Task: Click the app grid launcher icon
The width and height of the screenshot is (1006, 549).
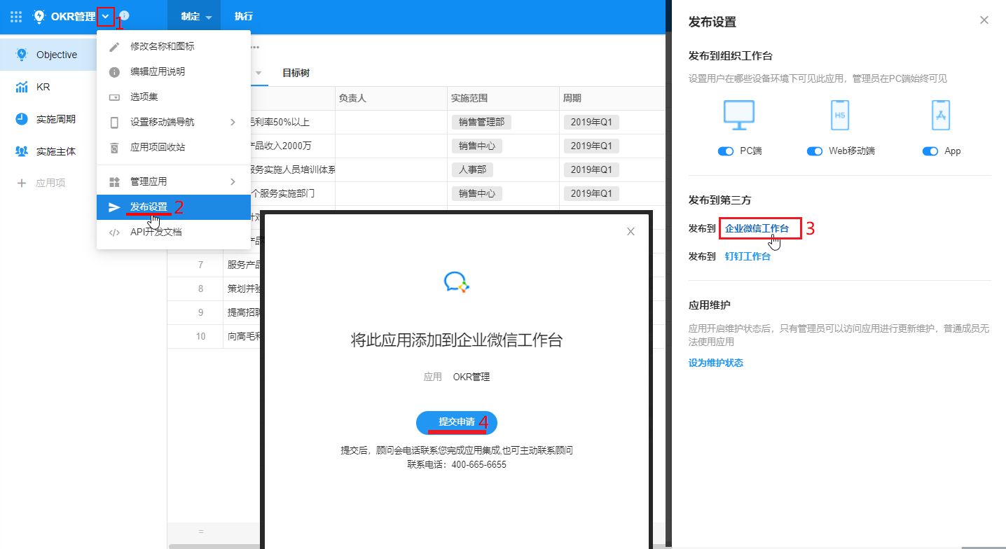Action: (x=16, y=16)
